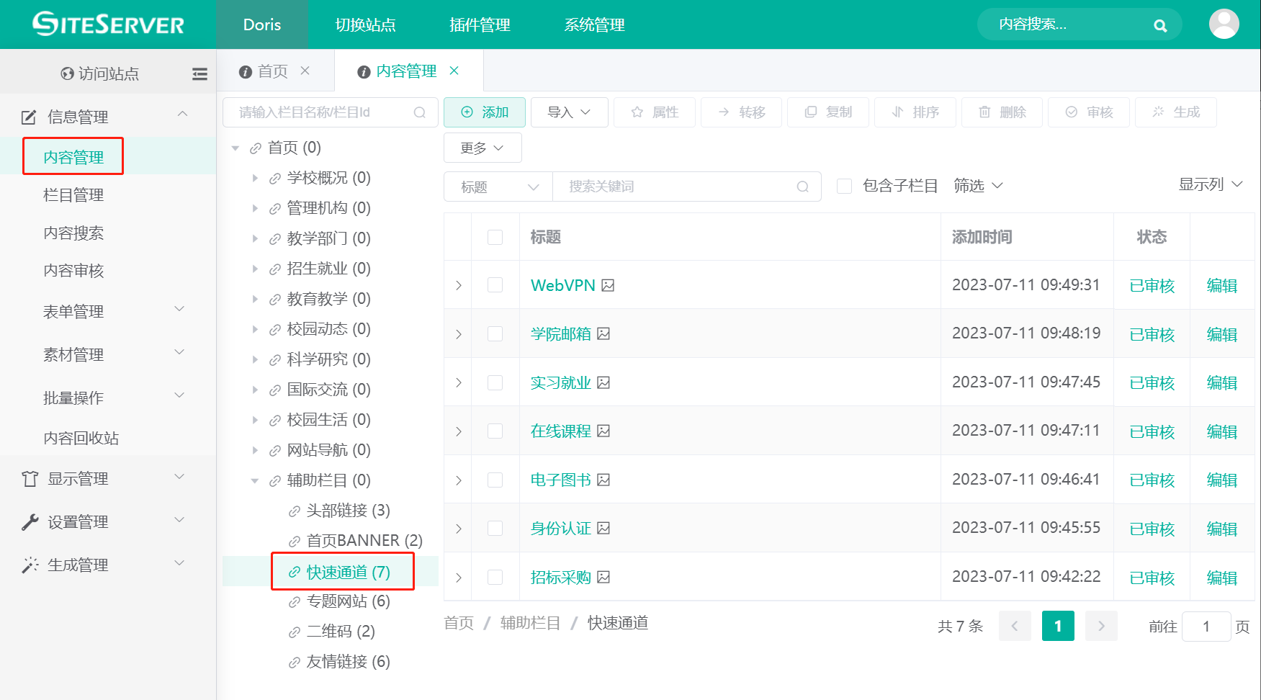This screenshot has width=1261, height=700.
Task: Click the search magnifier icon in top bar
Action: pyautogui.click(x=1159, y=25)
